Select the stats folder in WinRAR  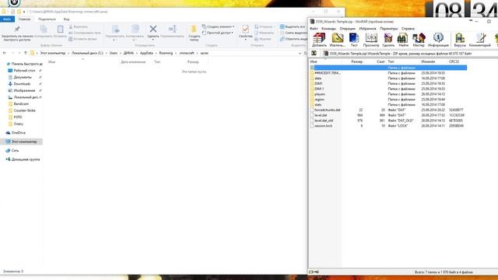tap(318, 104)
